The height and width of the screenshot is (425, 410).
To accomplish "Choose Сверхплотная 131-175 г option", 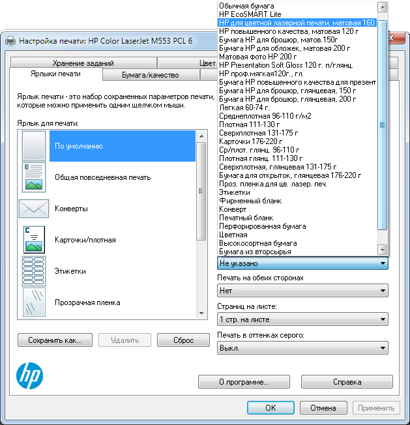I will [x=297, y=133].
